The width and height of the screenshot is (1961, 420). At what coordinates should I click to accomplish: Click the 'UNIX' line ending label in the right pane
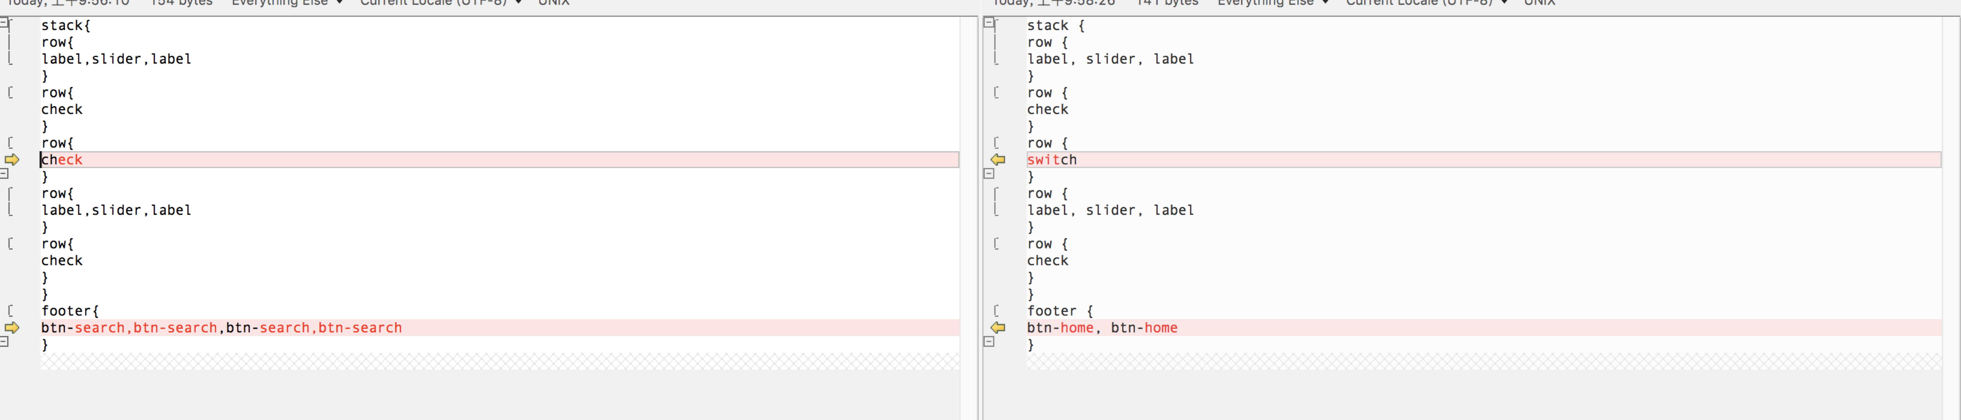tap(1539, 3)
